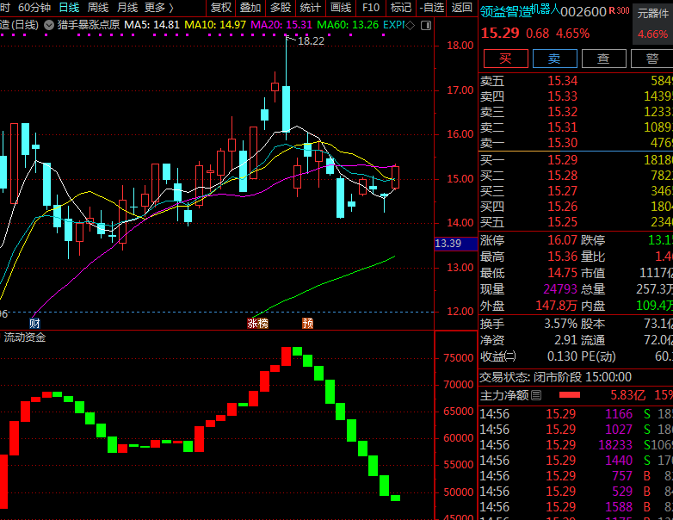Click the 买一 price 15.29
The image size is (673, 520).
click(562, 160)
